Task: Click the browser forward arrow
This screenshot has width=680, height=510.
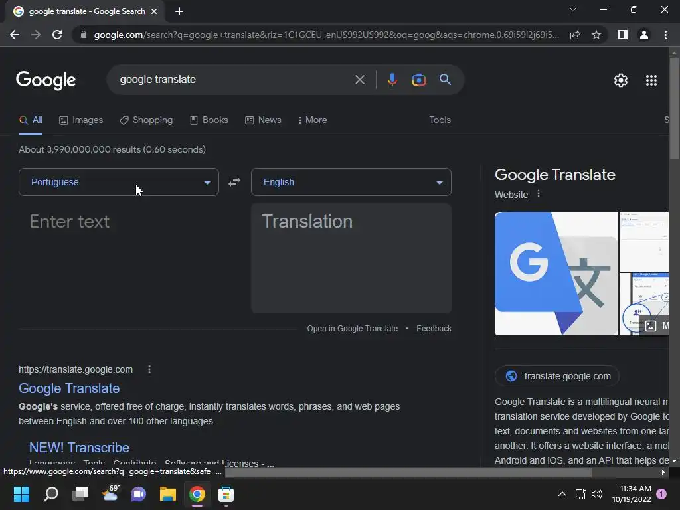Action: [36, 35]
